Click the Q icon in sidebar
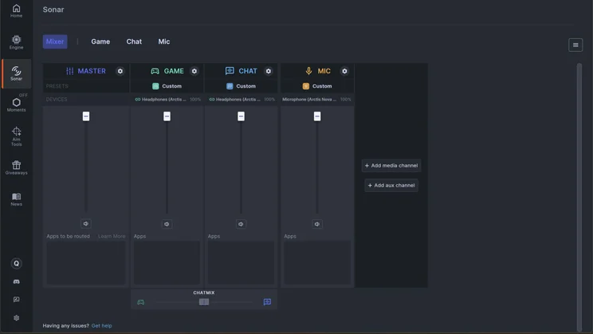 coord(16,263)
